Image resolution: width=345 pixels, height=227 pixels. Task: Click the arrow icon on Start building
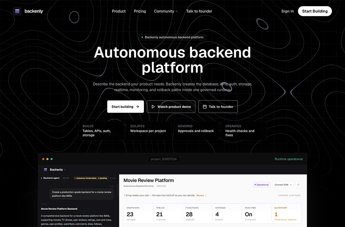(138, 107)
